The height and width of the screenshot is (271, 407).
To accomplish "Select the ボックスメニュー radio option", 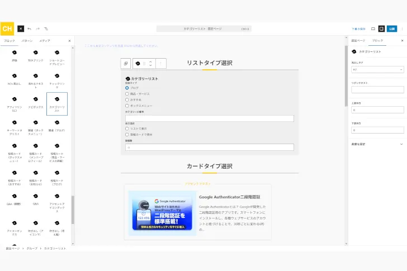I will 127,106.
